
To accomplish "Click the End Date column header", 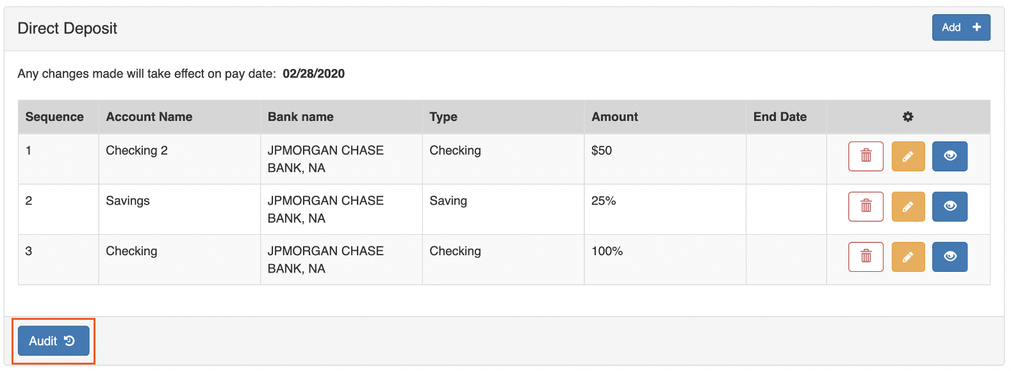I will point(780,116).
